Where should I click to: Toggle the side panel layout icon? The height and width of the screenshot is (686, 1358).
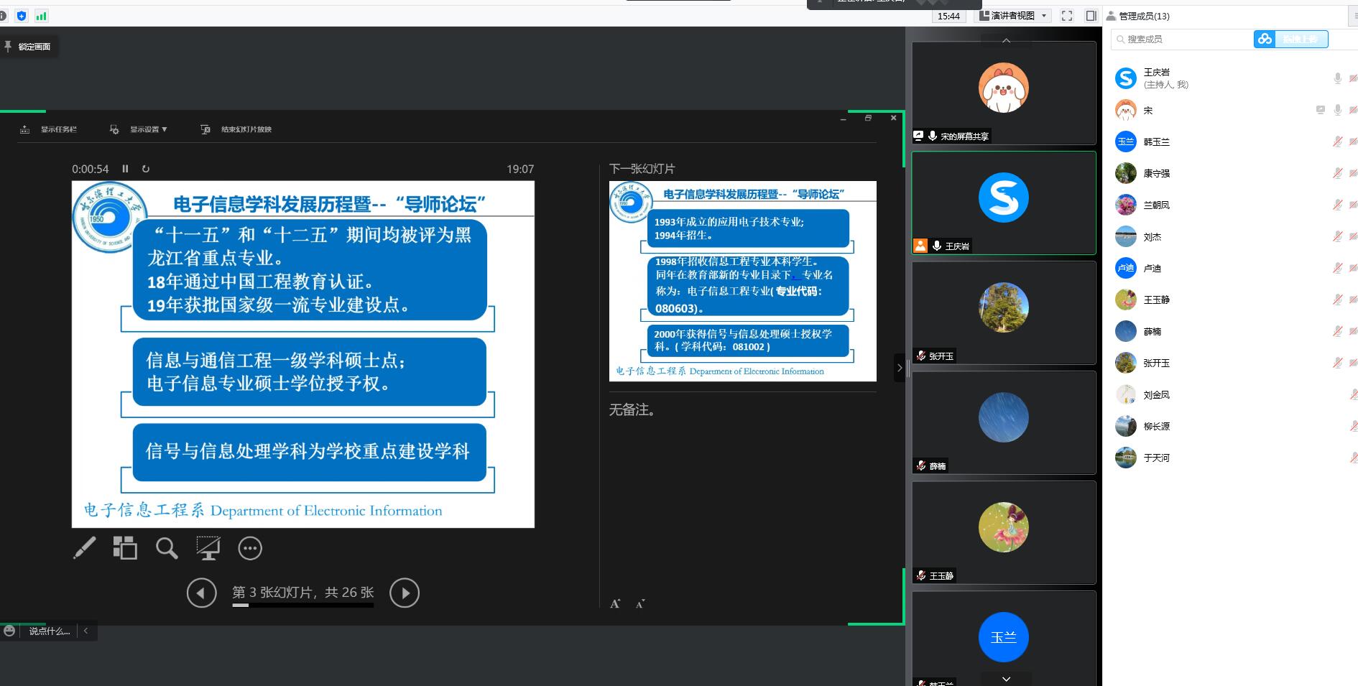(x=1091, y=16)
